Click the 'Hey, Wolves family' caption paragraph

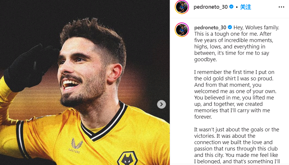236,43
